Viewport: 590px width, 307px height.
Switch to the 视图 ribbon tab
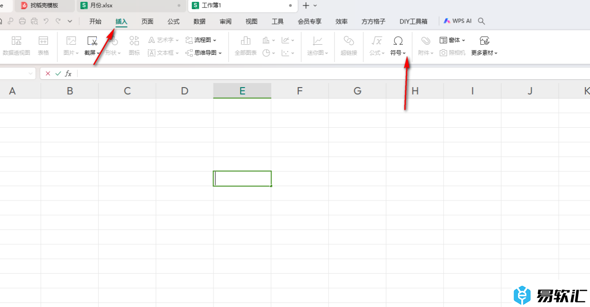252,21
